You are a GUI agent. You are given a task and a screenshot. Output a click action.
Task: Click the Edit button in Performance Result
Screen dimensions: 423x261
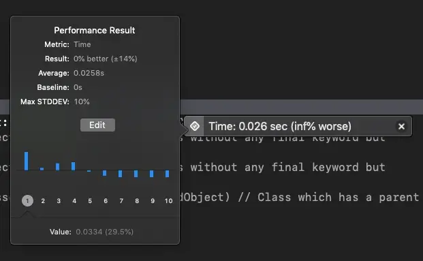pyautogui.click(x=97, y=125)
